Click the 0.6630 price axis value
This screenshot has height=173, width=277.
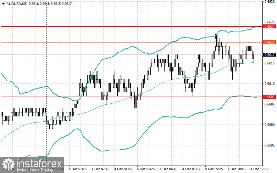click(x=270, y=2)
